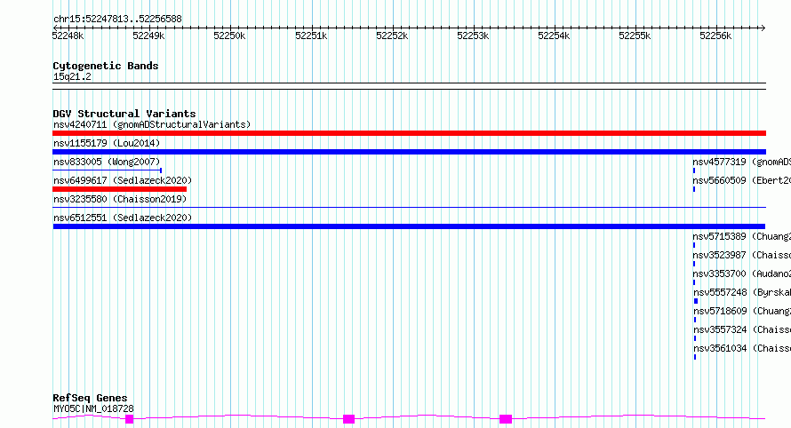Click the short red bar of nsv6499617
This screenshot has height=428, width=791.
[x=120, y=189]
